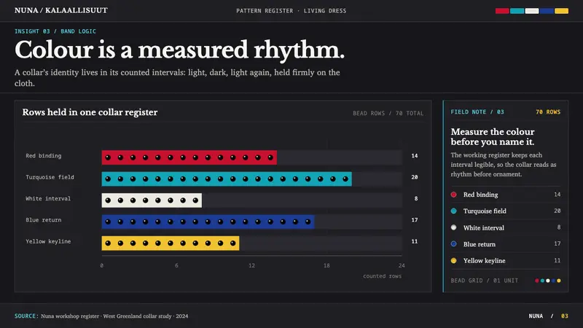This screenshot has width=583, height=328.
Task: Click the yellow swatch in the header palette
Action: coord(561,11)
